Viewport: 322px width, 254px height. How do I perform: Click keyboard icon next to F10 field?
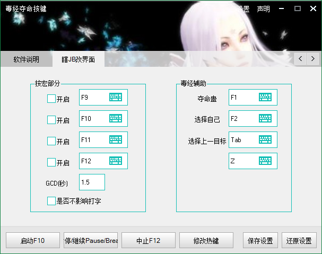coord(116,118)
